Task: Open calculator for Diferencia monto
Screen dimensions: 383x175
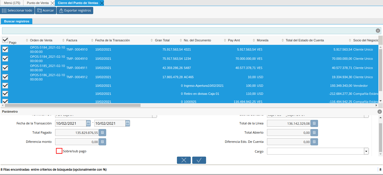Action: (x=102, y=142)
